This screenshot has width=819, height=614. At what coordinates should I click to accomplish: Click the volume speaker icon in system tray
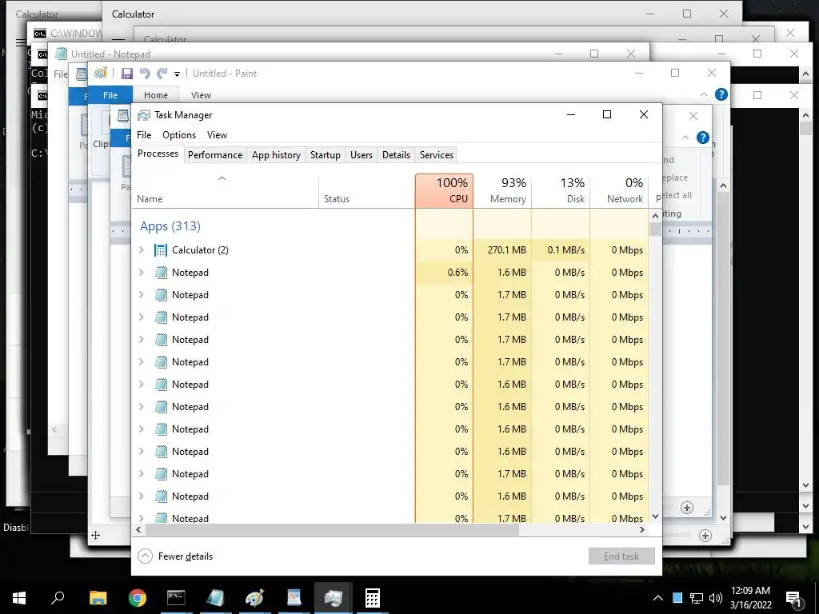coord(716,598)
